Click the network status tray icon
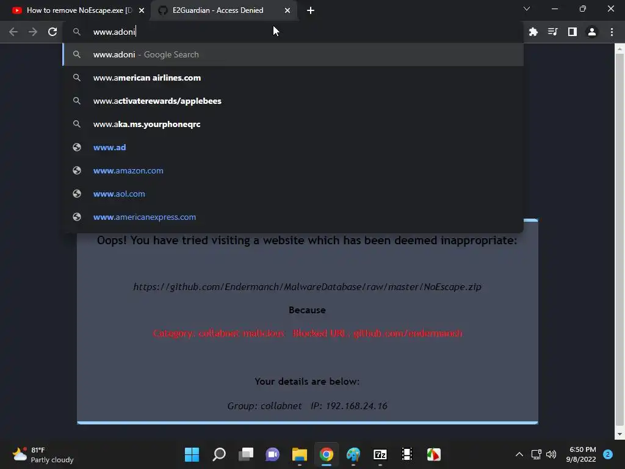 [x=536, y=454]
